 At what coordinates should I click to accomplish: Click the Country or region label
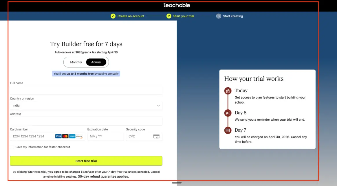[22, 98]
